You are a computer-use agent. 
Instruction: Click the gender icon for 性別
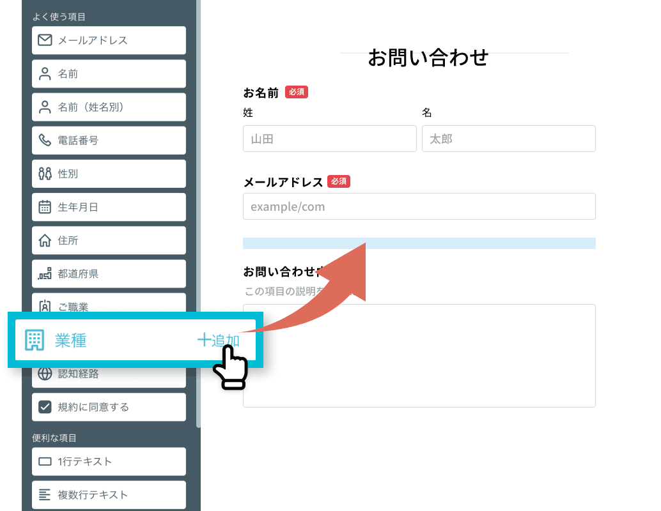click(45, 174)
